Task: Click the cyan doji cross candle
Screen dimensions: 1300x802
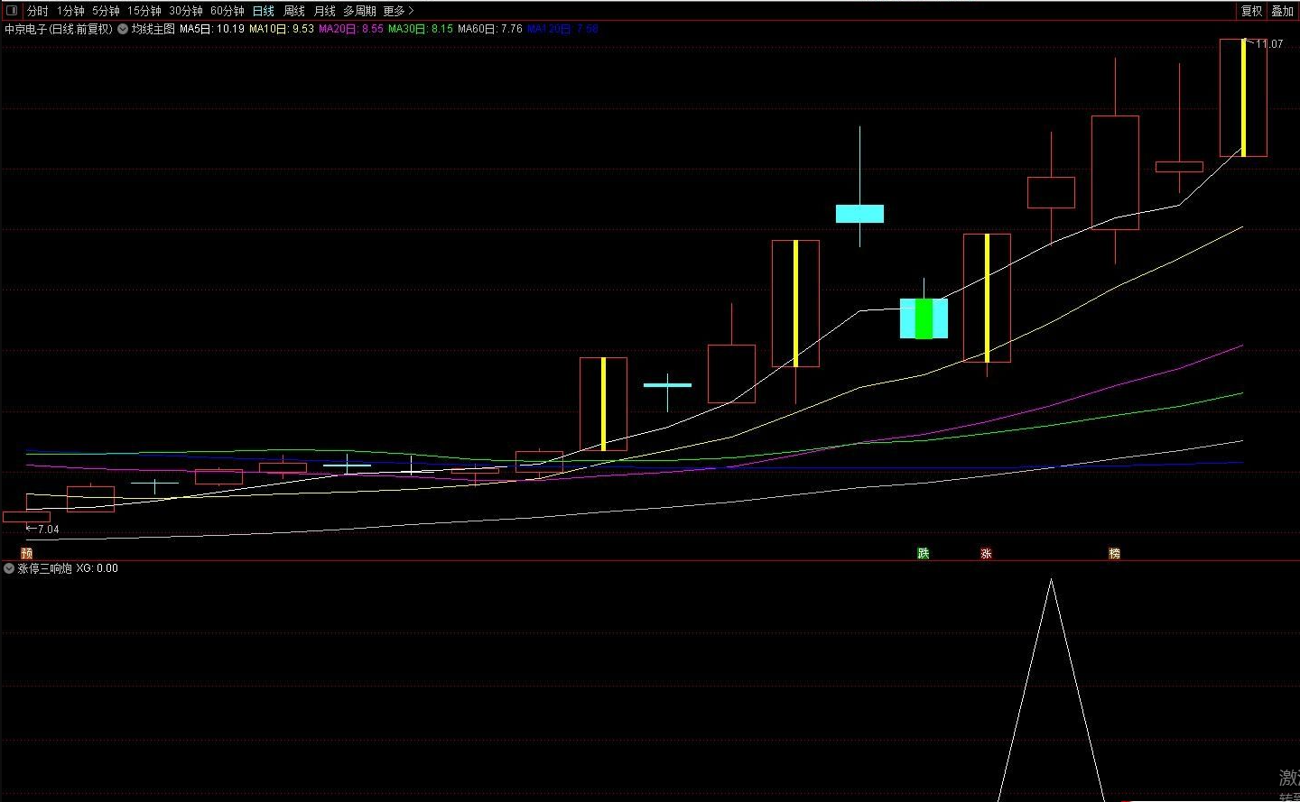Action: (x=667, y=385)
